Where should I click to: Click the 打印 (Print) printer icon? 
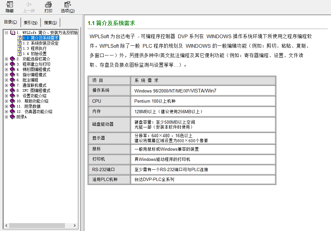(48, 6)
